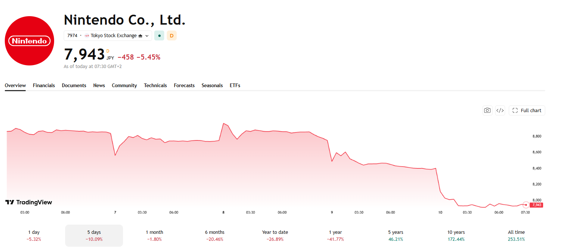Open the embed code icon
Image resolution: width=564 pixels, height=250 pixels.
[x=500, y=110]
